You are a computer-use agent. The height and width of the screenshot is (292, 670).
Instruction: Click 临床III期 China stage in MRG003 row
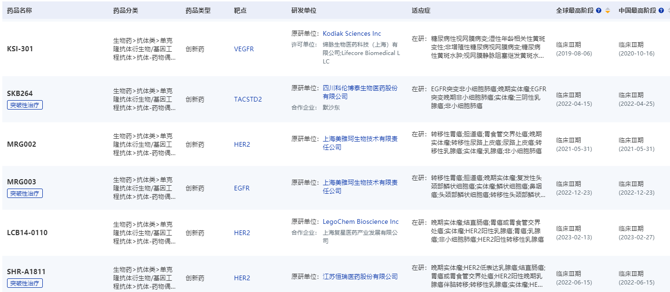coord(631,184)
